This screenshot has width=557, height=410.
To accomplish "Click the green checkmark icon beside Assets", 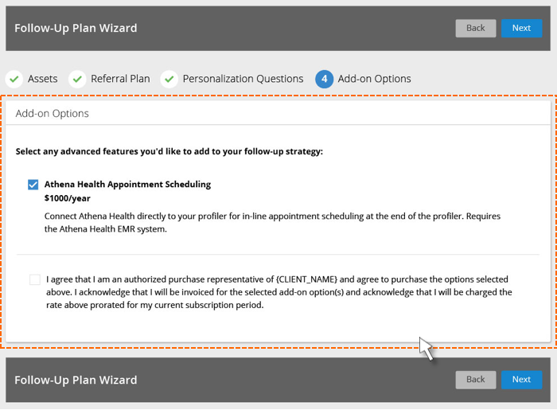I will 14,79.
